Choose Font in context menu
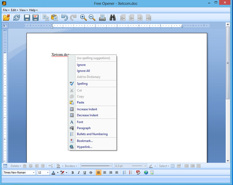 tap(92, 122)
